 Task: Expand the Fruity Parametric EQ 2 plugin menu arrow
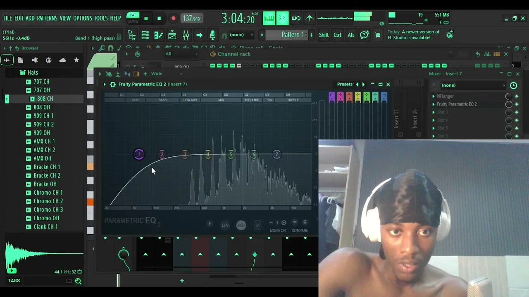(105, 84)
